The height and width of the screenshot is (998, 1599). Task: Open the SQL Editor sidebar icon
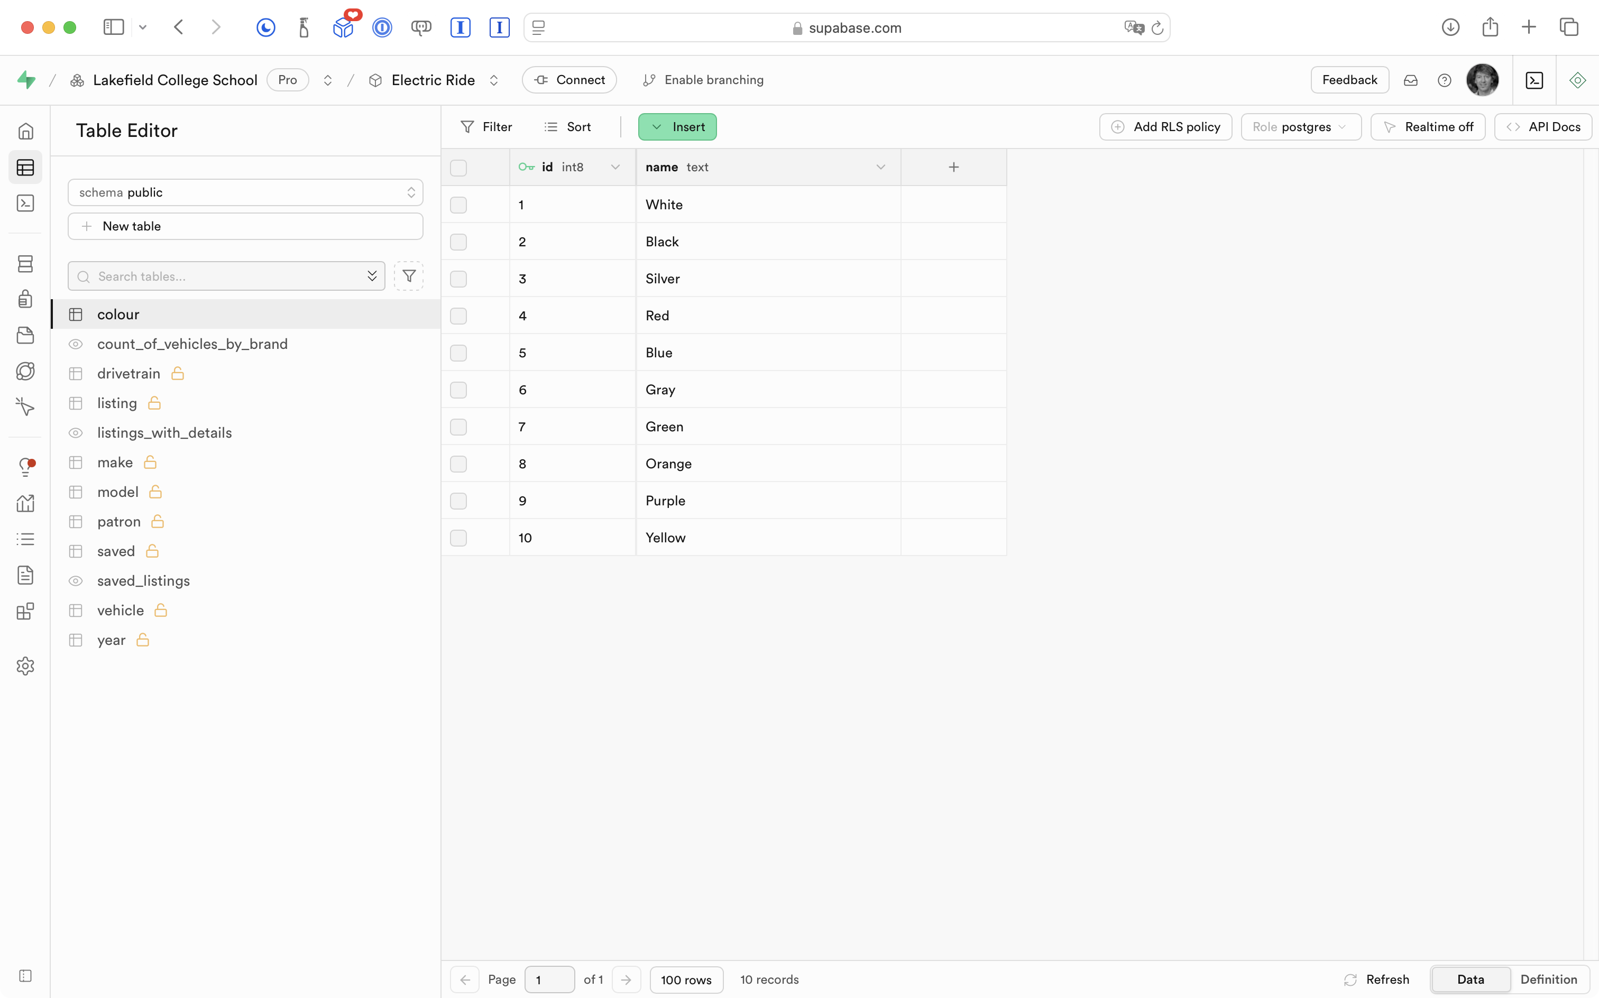click(x=25, y=204)
